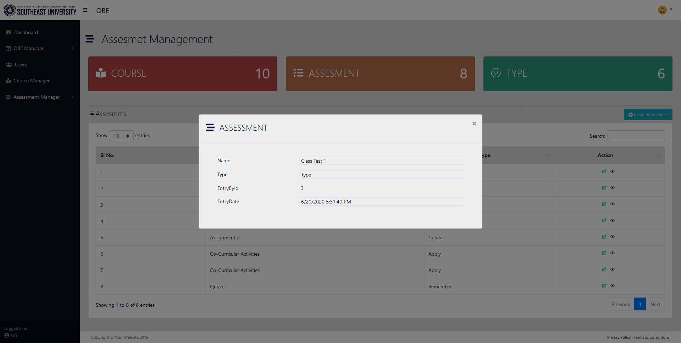Open the Show entries count dropdown
This screenshot has width=681, height=343.
click(x=121, y=136)
